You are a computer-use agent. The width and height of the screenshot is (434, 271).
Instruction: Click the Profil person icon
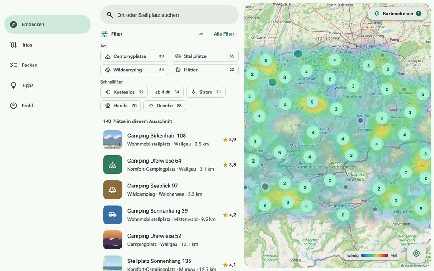[13, 106]
